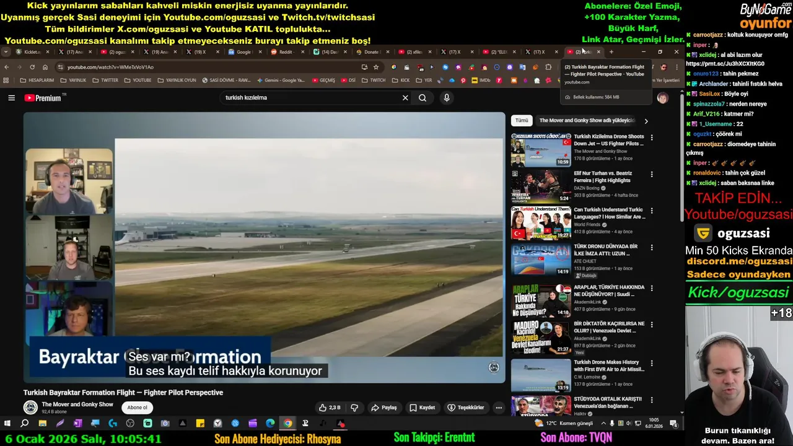Open the tab search dropdown arrow
The height and width of the screenshot is (446, 793).
[x=6, y=52]
